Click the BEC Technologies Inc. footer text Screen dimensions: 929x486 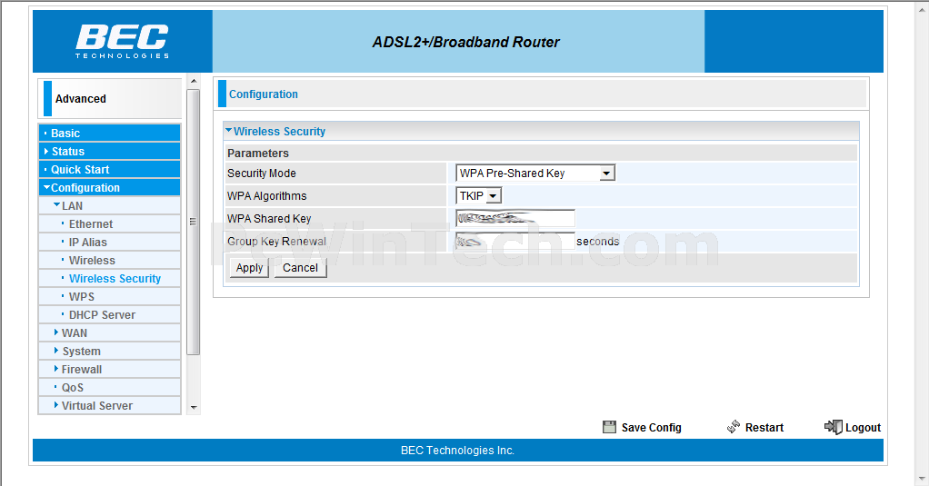[x=457, y=450]
